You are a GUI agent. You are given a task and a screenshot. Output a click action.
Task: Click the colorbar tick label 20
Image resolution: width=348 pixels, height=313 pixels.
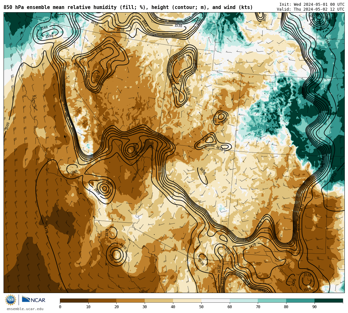117,307
